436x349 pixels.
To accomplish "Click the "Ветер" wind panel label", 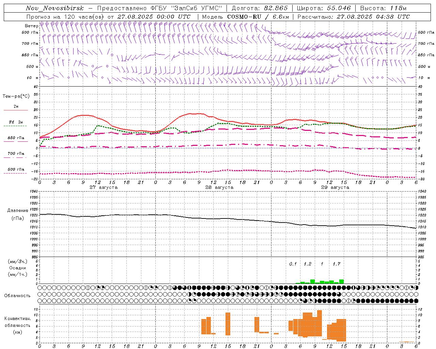I will 31,26.
